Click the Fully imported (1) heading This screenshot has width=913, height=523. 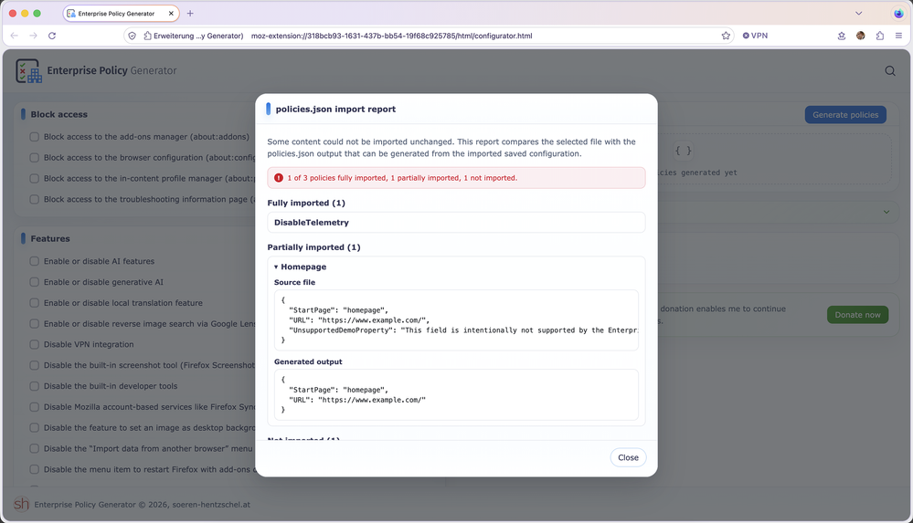click(x=306, y=203)
